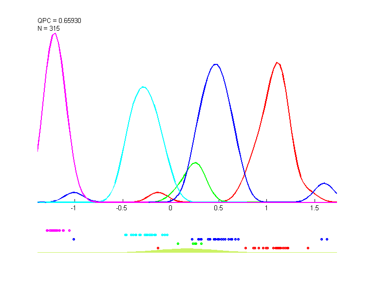Click the peak of the tall red curve
Viewport: 374px width, 281px height.
[277, 63]
